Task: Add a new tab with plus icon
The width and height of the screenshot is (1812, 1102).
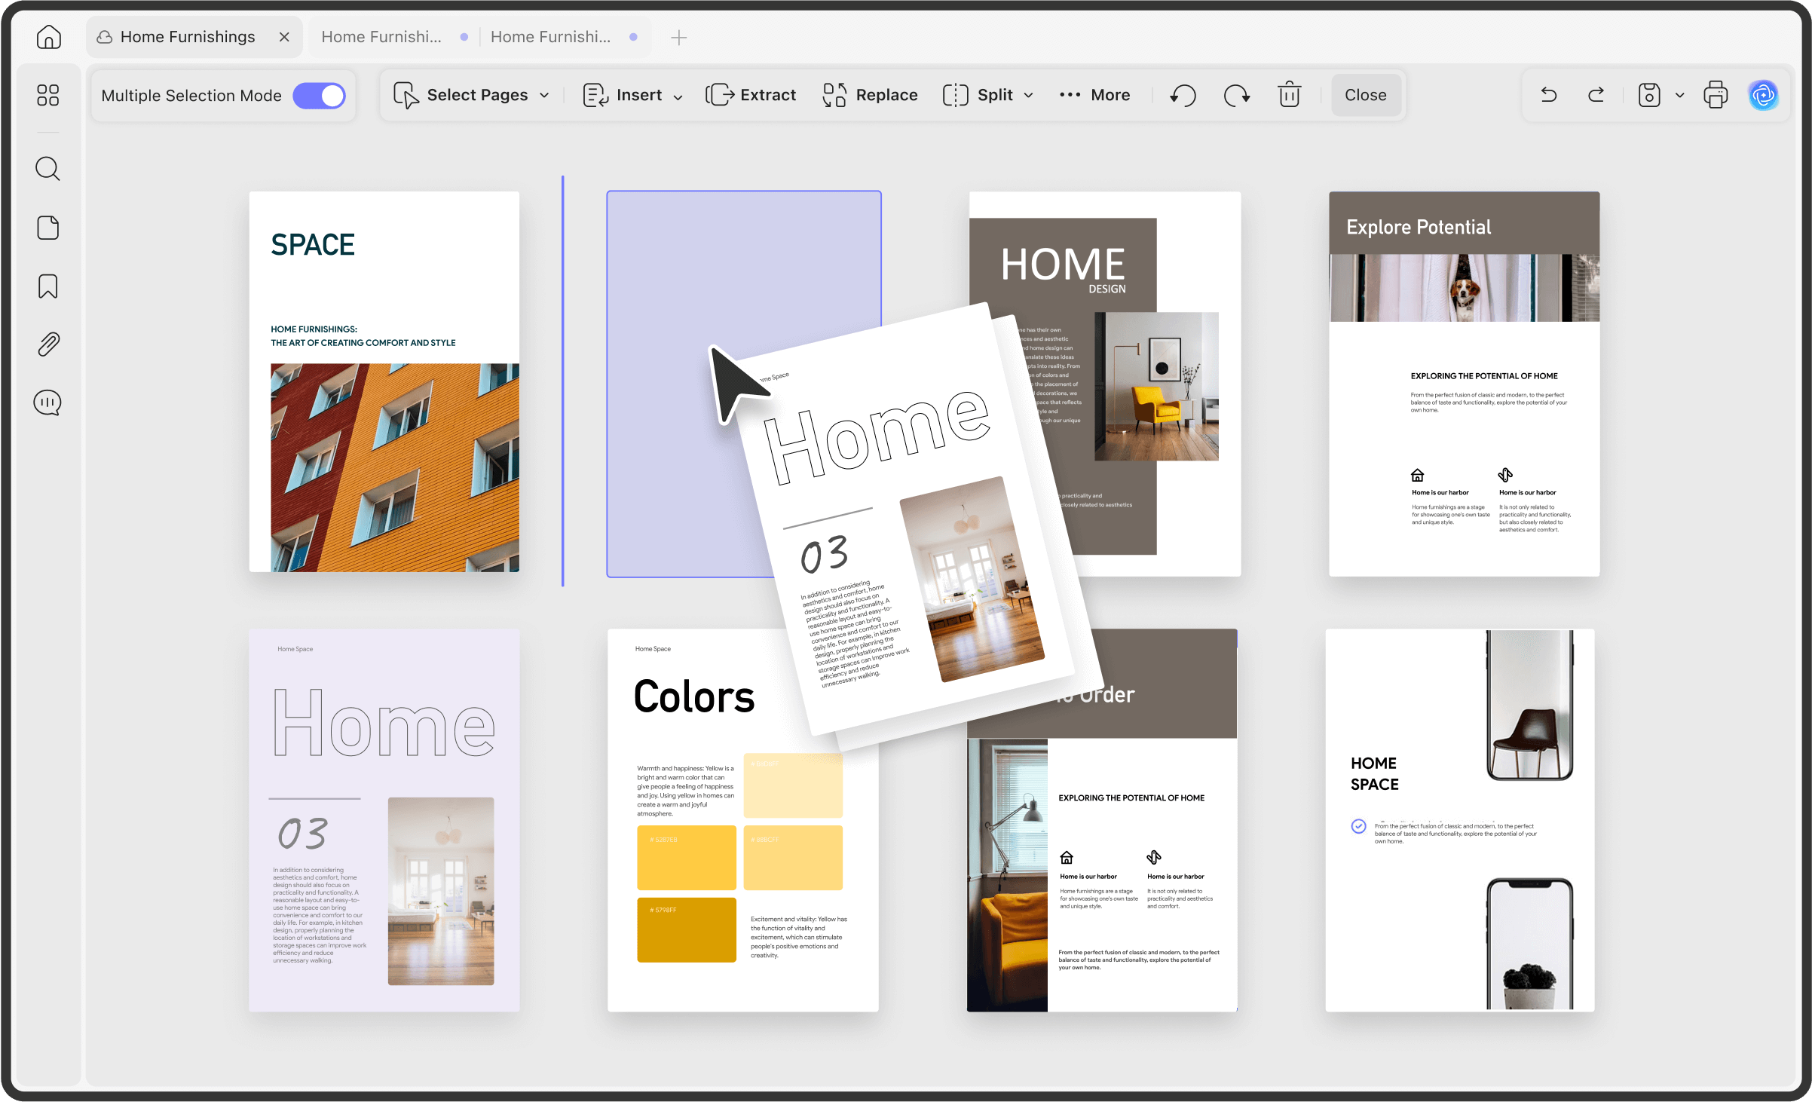Action: pos(679,37)
